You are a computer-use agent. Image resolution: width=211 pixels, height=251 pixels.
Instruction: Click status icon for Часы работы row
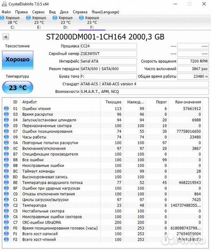(x=7, y=137)
